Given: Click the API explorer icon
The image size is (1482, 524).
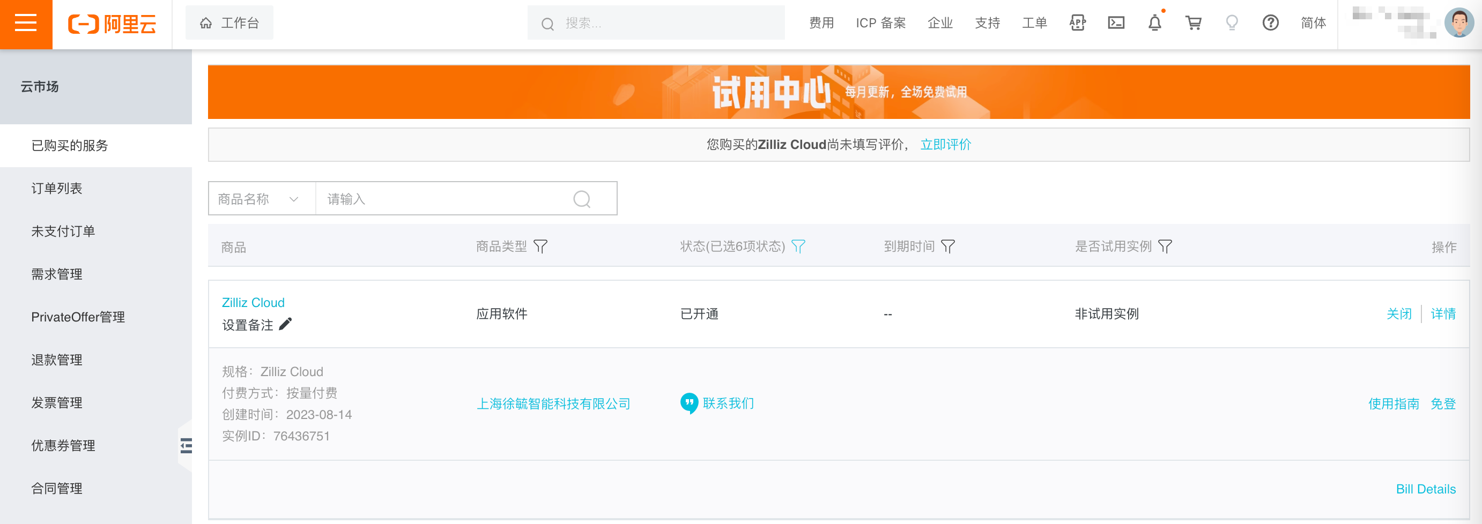Looking at the screenshot, I should [x=1077, y=23].
